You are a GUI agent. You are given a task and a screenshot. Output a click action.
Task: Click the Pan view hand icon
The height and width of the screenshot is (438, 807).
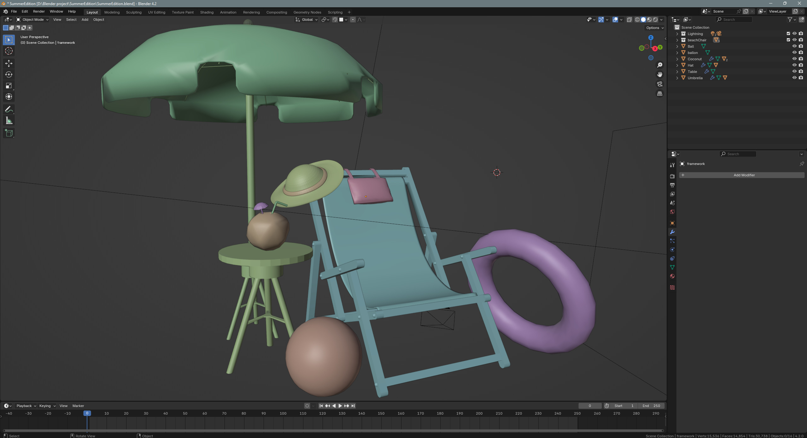pyautogui.click(x=660, y=74)
